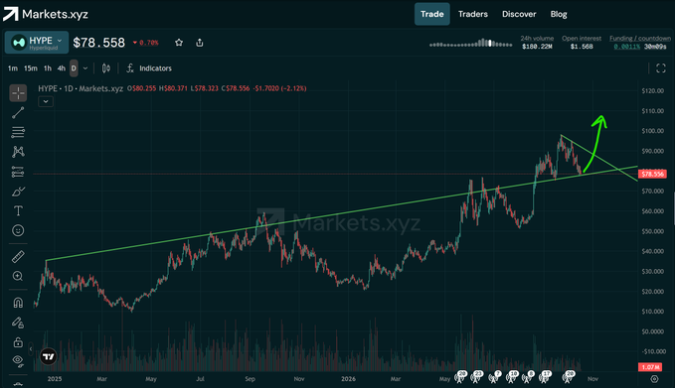This screenshot has width=675, height=388.
Task: Click the Funding / countdown label
Action: pyautogui.click(x=639, y=39)
